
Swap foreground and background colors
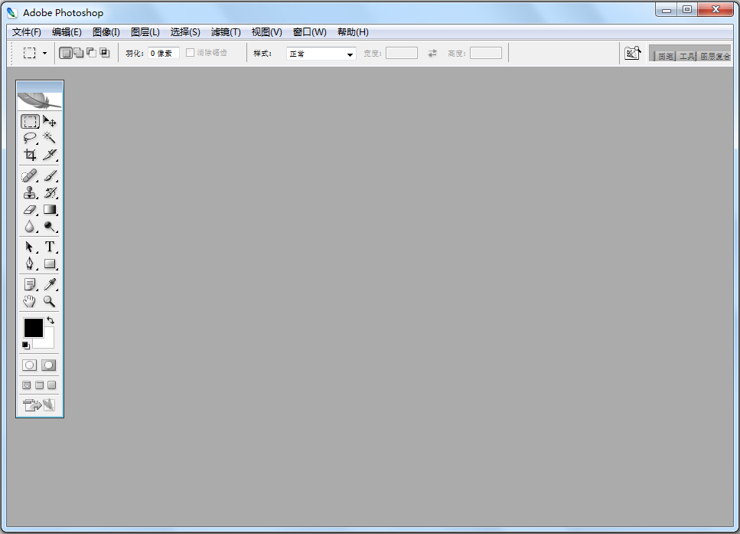click(51, 320)
